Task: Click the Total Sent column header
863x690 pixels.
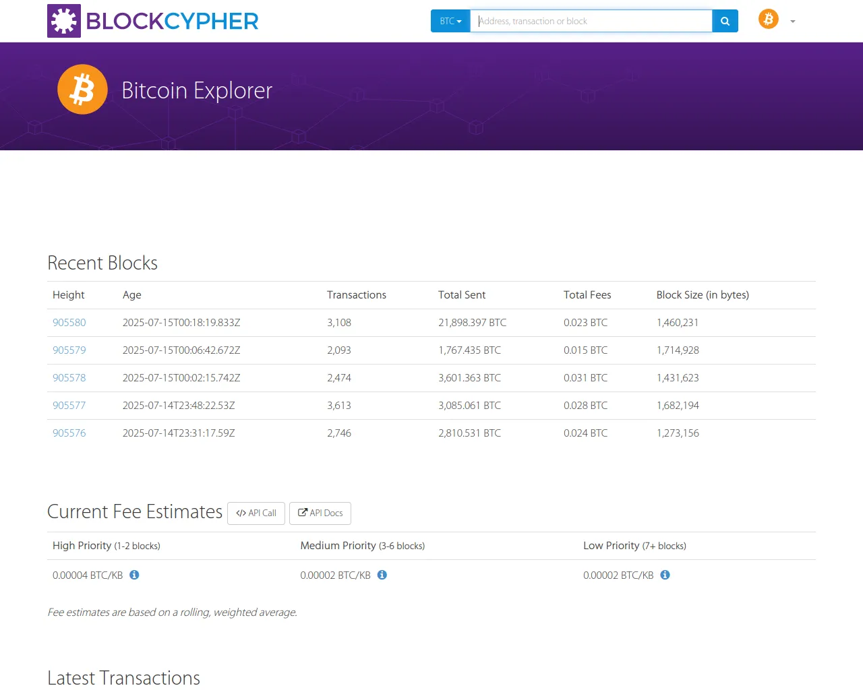Action: tap(462, 295)
